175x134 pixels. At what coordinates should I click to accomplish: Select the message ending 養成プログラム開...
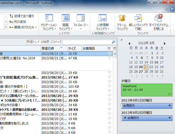[56, 77]
